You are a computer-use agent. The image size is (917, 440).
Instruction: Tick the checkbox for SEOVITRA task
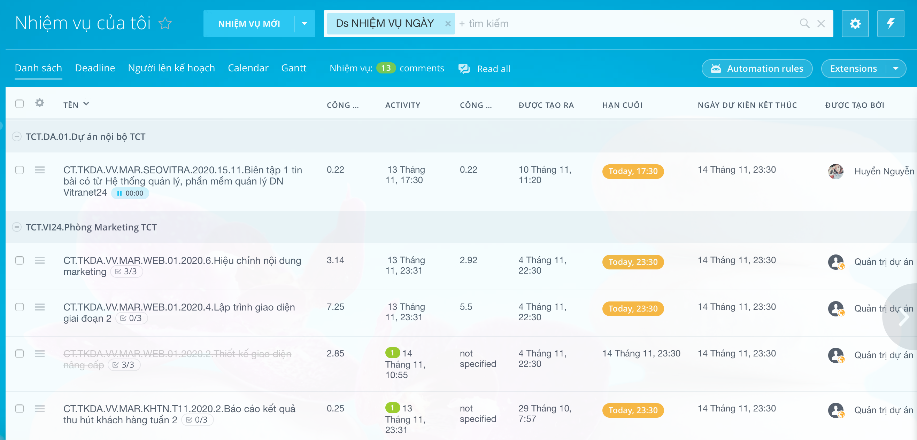click(x=20, y=170)
